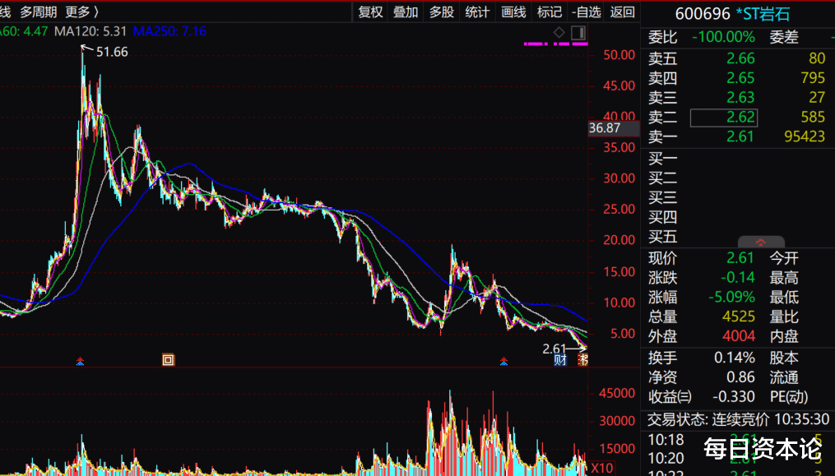Viewport: 835px width, 476px height.
Task: Click the 卖五 price 2.66
Action: tap(740, 58)
